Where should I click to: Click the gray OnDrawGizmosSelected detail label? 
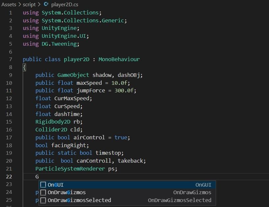pos(180,200)
